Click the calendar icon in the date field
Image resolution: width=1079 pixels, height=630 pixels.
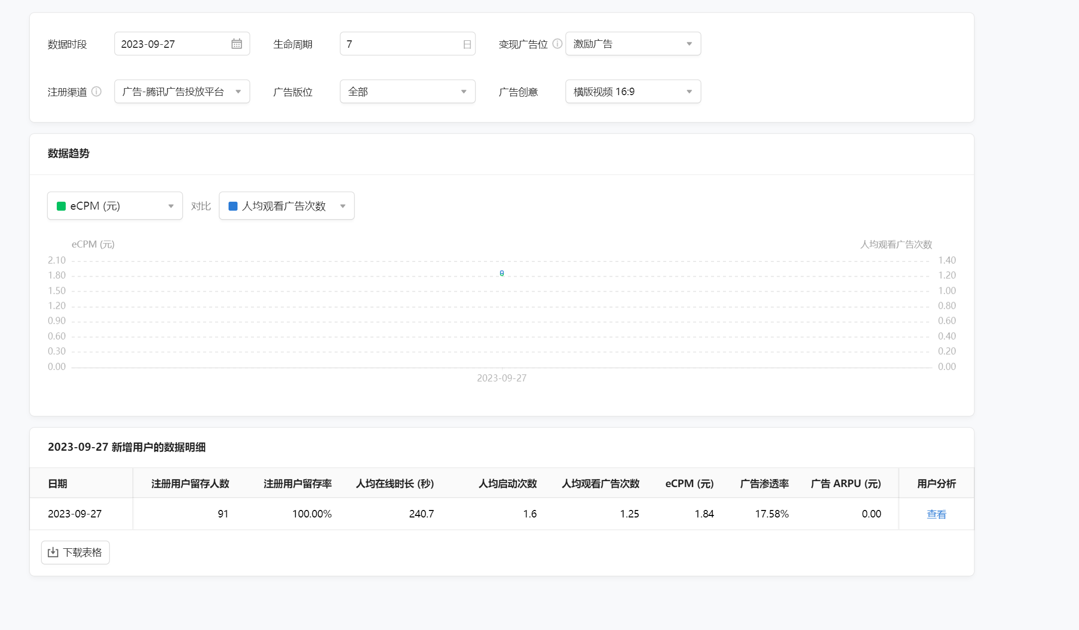click(x=237, y=44)
